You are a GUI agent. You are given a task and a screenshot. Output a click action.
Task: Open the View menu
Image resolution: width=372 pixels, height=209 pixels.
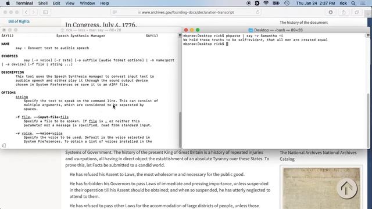pyautogui.click(x=70, y=3)
